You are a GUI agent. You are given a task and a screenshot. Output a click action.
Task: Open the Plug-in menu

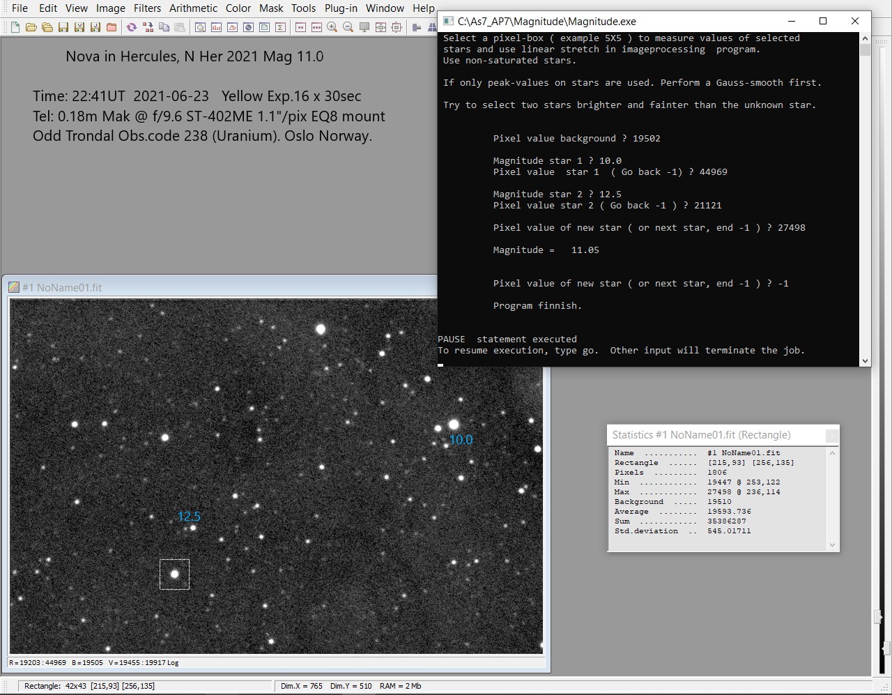click(x=341, y=8)
